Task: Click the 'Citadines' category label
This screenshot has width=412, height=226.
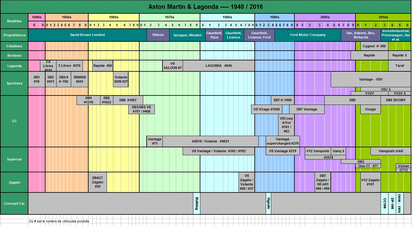Action: click(x=14, y=46)
